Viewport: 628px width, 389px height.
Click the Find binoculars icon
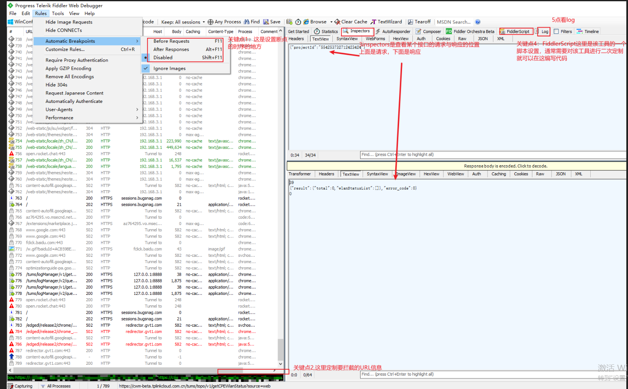point(247,22)
